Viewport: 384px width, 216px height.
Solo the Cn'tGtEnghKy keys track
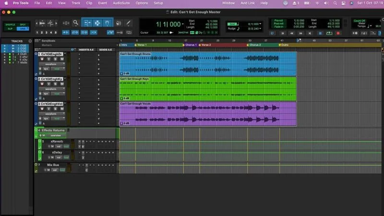tap(55, 84)
